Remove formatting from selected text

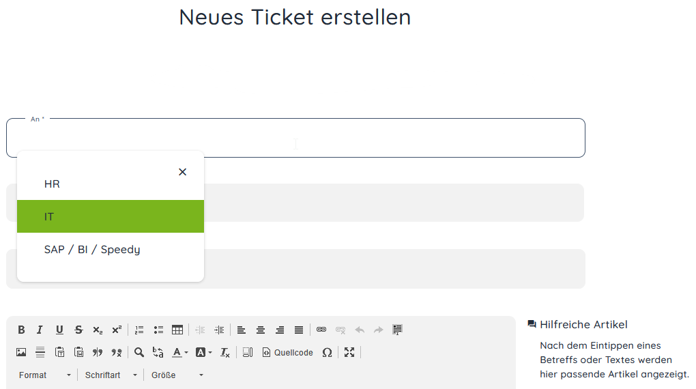(225, 352)
